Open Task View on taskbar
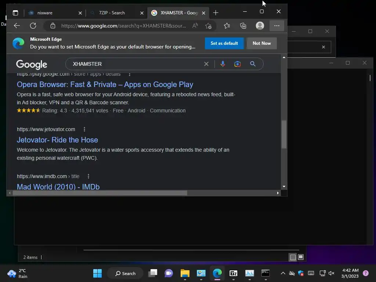This screenshot has width=376, height=282. [153, 273]
